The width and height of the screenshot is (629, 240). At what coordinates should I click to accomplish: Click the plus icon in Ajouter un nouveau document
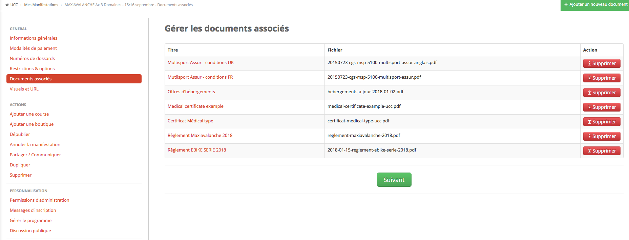point(566,4)
